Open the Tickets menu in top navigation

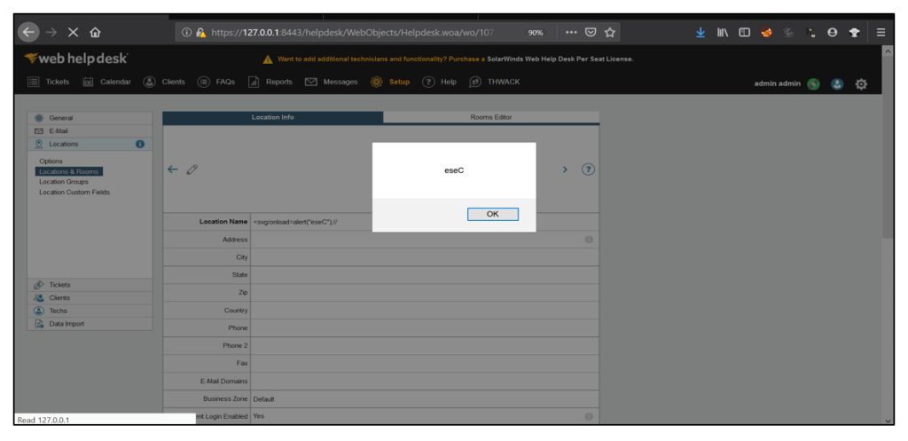point(49,82)
